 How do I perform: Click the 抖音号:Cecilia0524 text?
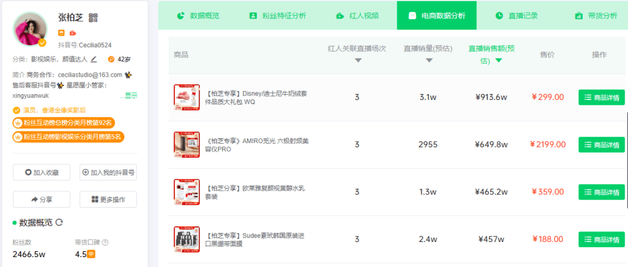85,45
